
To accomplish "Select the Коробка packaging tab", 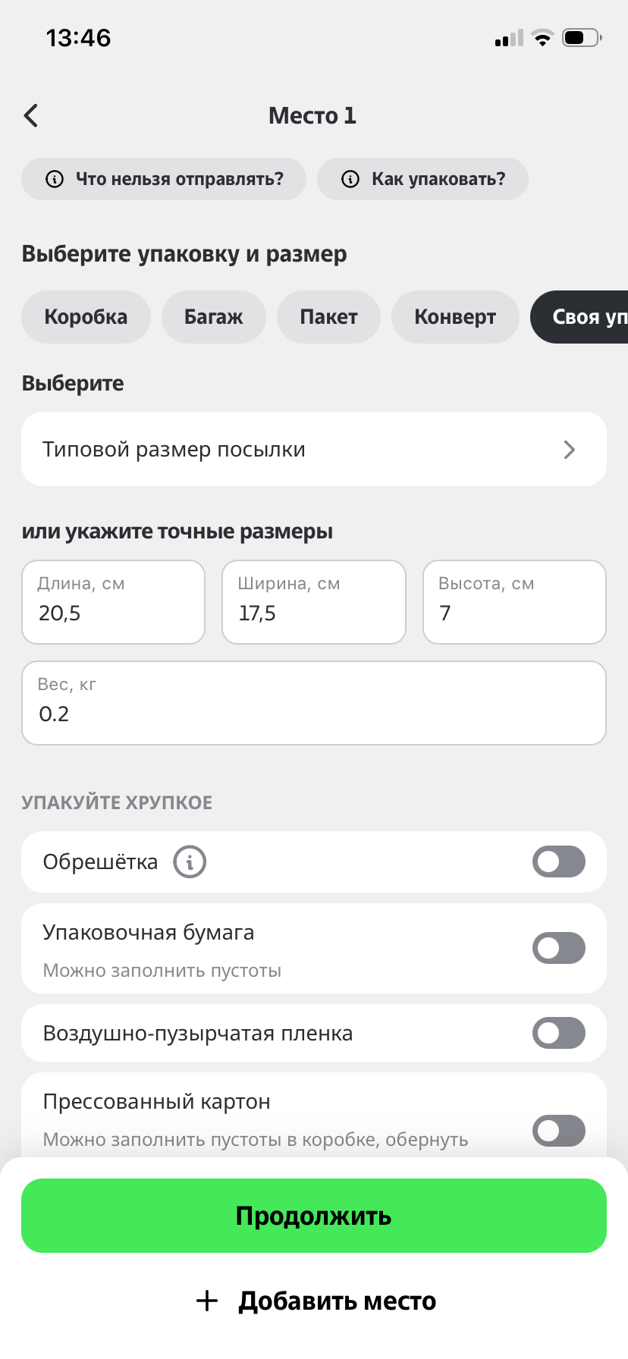I will (x=86, y=317).
